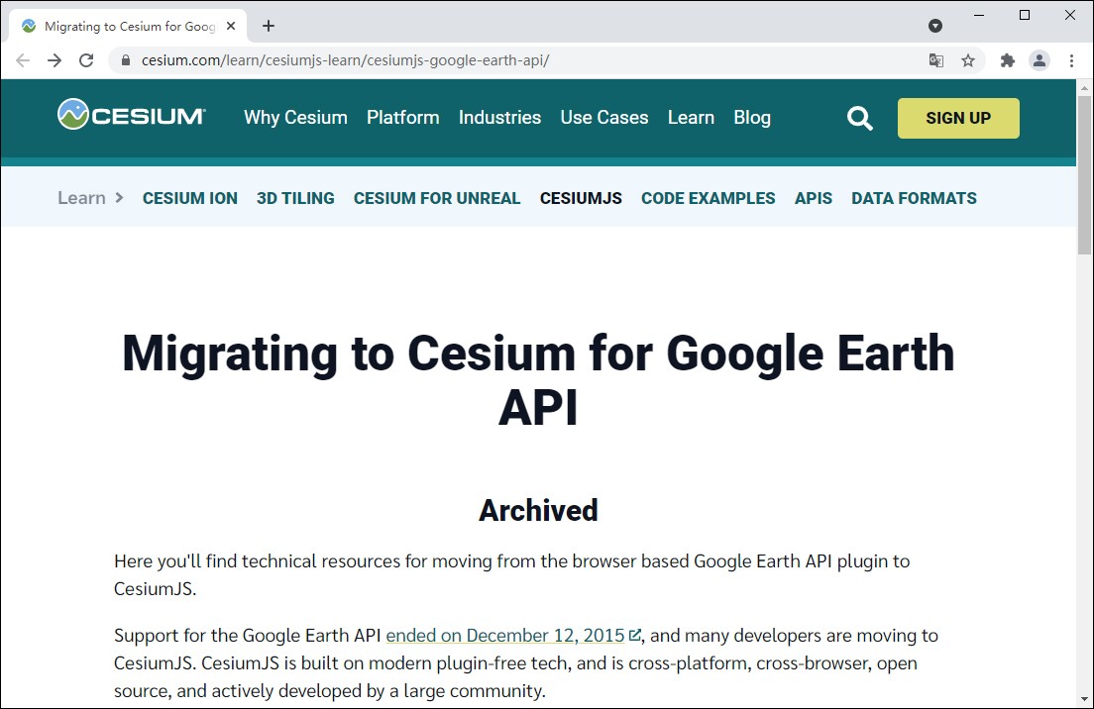1094x709 pixels.
Task: Toggle the bookmark star for this page
Action: 968,59
